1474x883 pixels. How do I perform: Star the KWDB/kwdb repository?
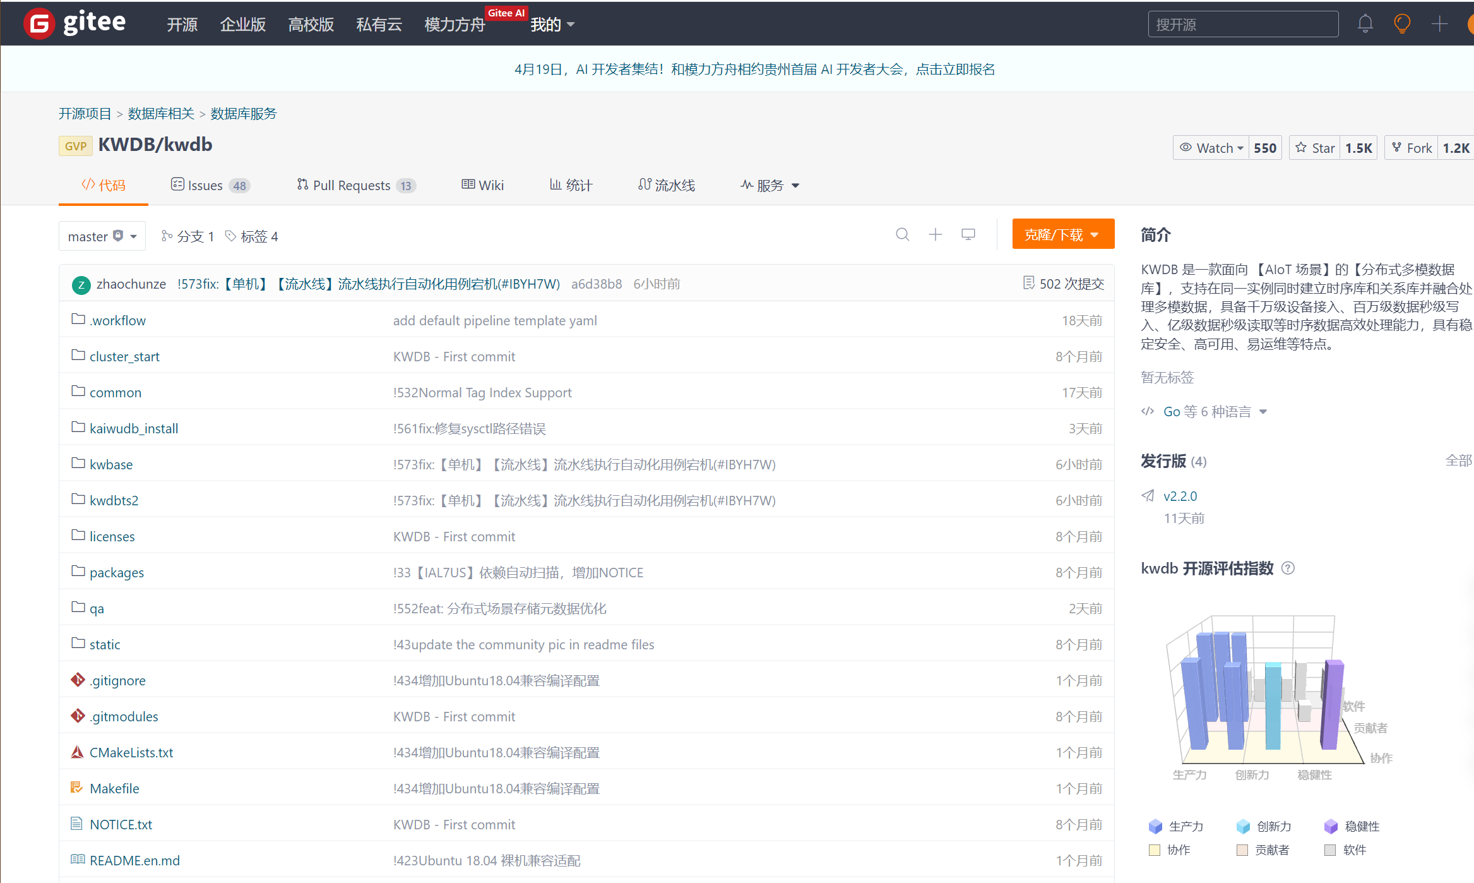pos(1315,148)
